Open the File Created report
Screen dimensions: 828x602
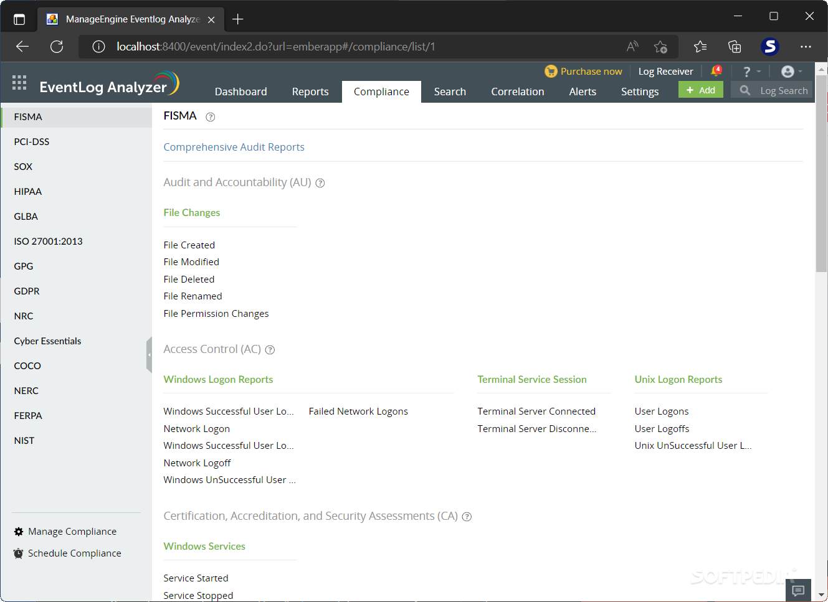[x=189, y=245]
